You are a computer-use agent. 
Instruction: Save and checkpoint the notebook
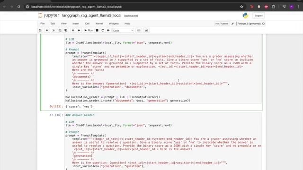(40, 30)
